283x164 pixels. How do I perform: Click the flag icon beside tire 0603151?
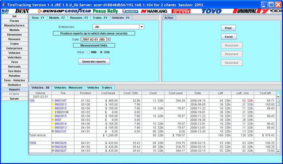tap(52, 131)
